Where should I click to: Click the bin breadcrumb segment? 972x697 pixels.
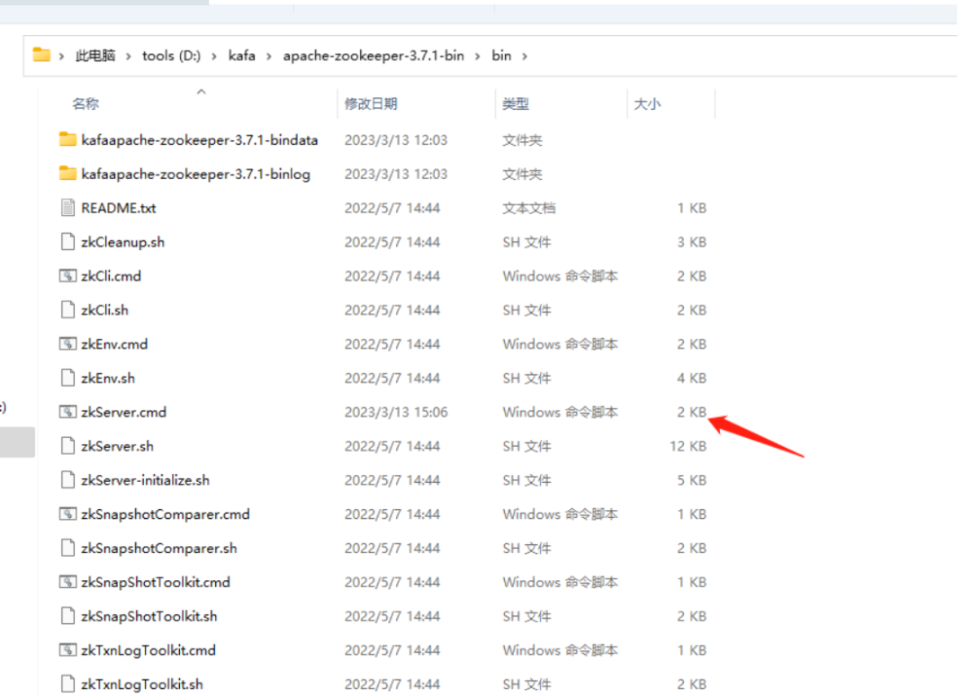point(501,56)
